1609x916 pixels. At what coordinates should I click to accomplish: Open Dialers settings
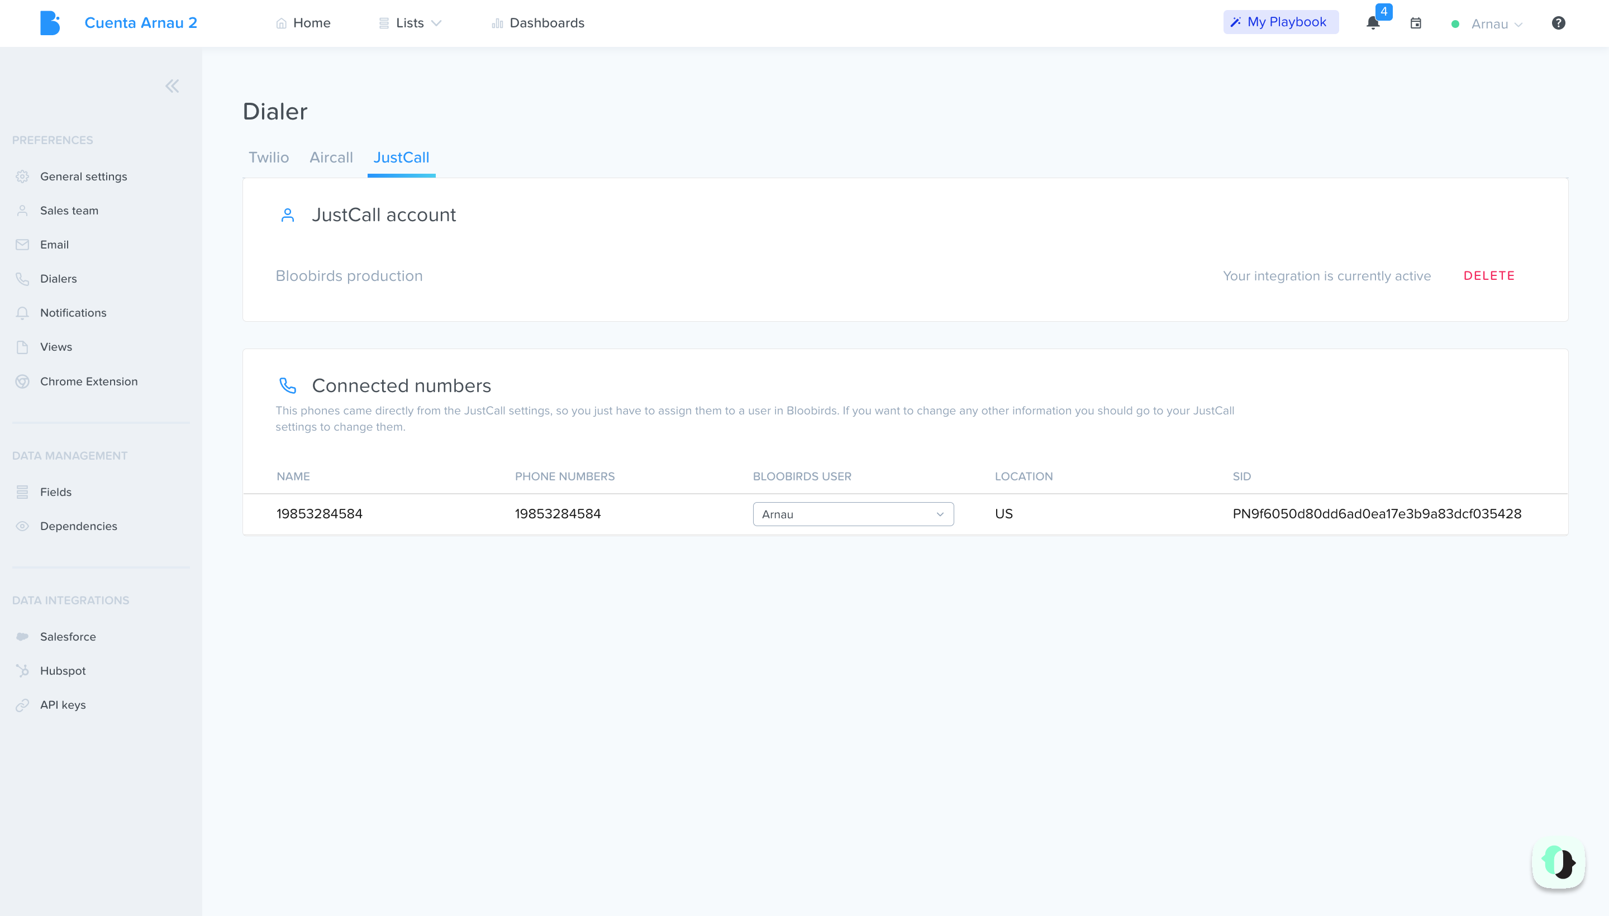point(59,279)
